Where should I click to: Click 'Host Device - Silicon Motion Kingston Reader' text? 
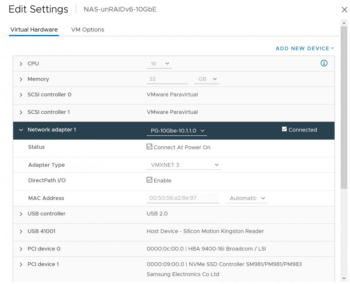[x=205, y=231]
